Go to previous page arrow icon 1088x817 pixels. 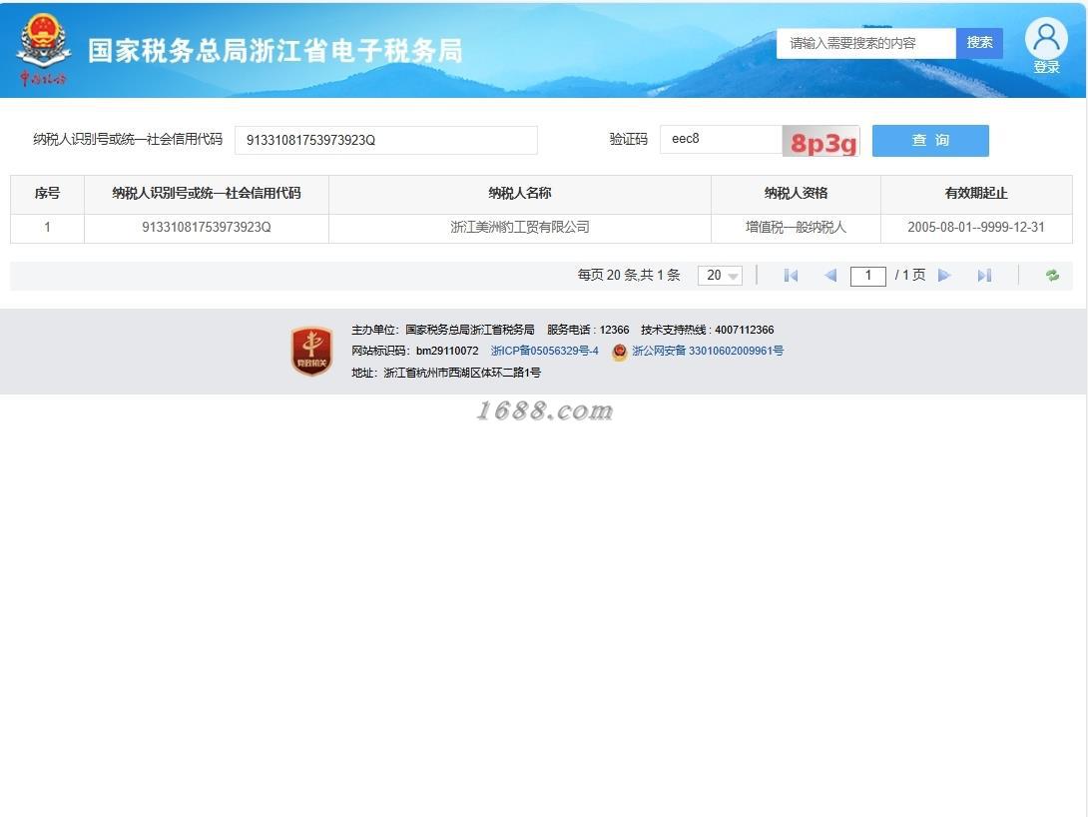(829, 276)
